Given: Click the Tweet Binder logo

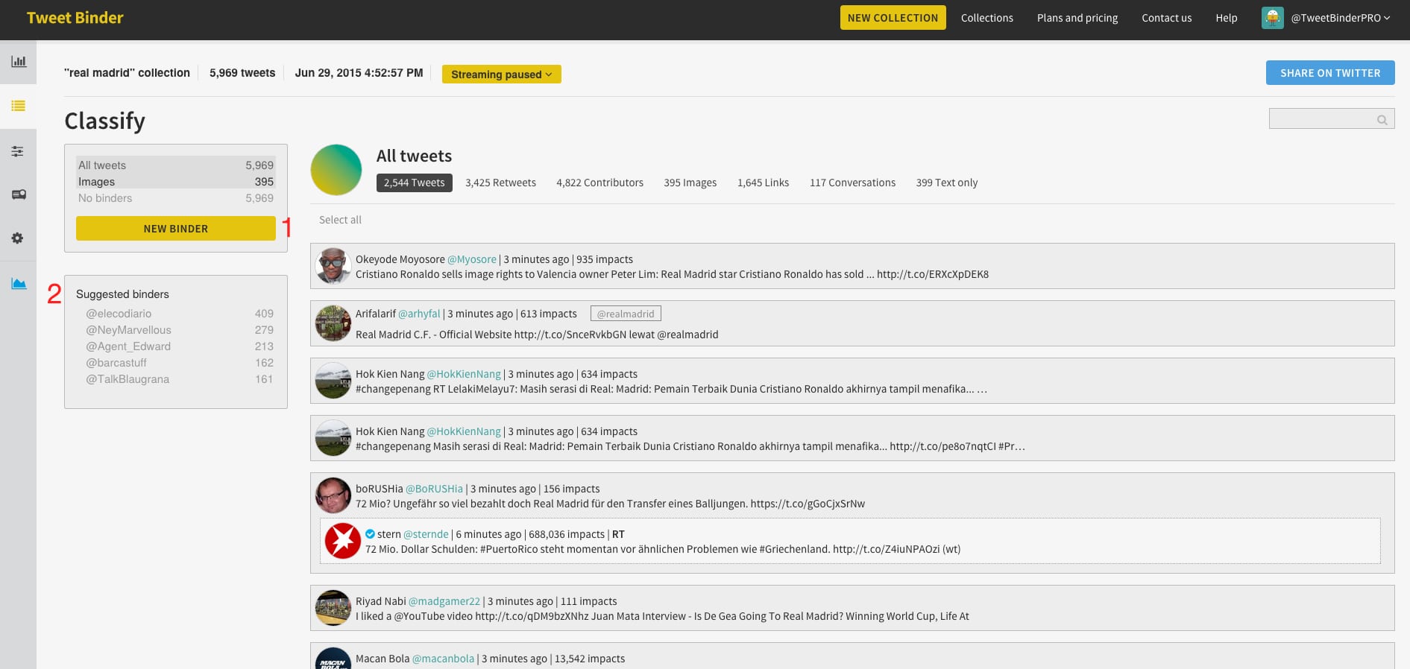Looking at the screenshot, I should click(x=75, y=18).
